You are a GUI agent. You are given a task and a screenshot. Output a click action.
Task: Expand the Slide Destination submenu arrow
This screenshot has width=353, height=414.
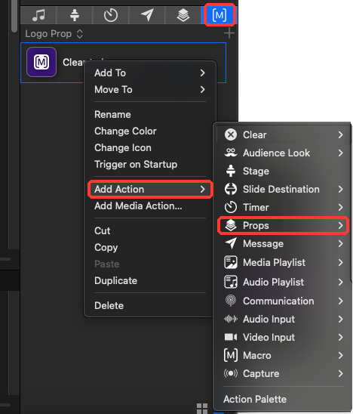point(340,189)
